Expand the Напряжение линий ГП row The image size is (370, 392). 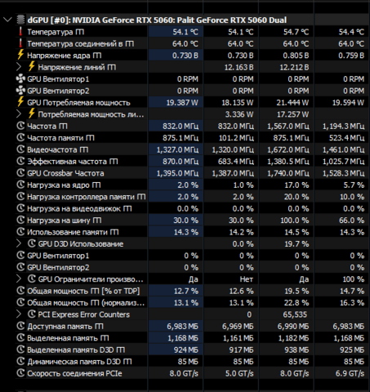19,67
